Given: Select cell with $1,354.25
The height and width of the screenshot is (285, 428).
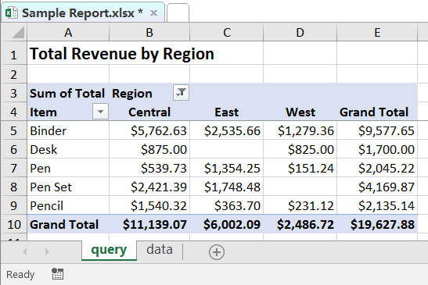Looking at the screenshot, I should point(227,168).
